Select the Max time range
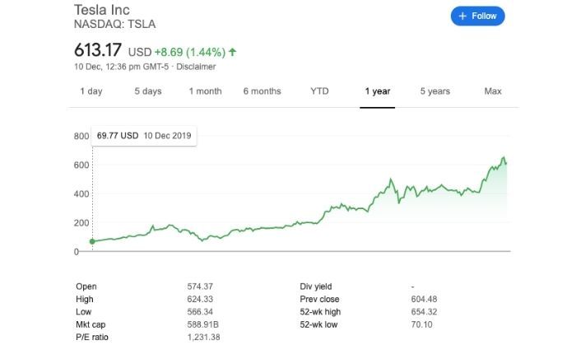This screenshot has width=576, height=345. coord(493,91)
